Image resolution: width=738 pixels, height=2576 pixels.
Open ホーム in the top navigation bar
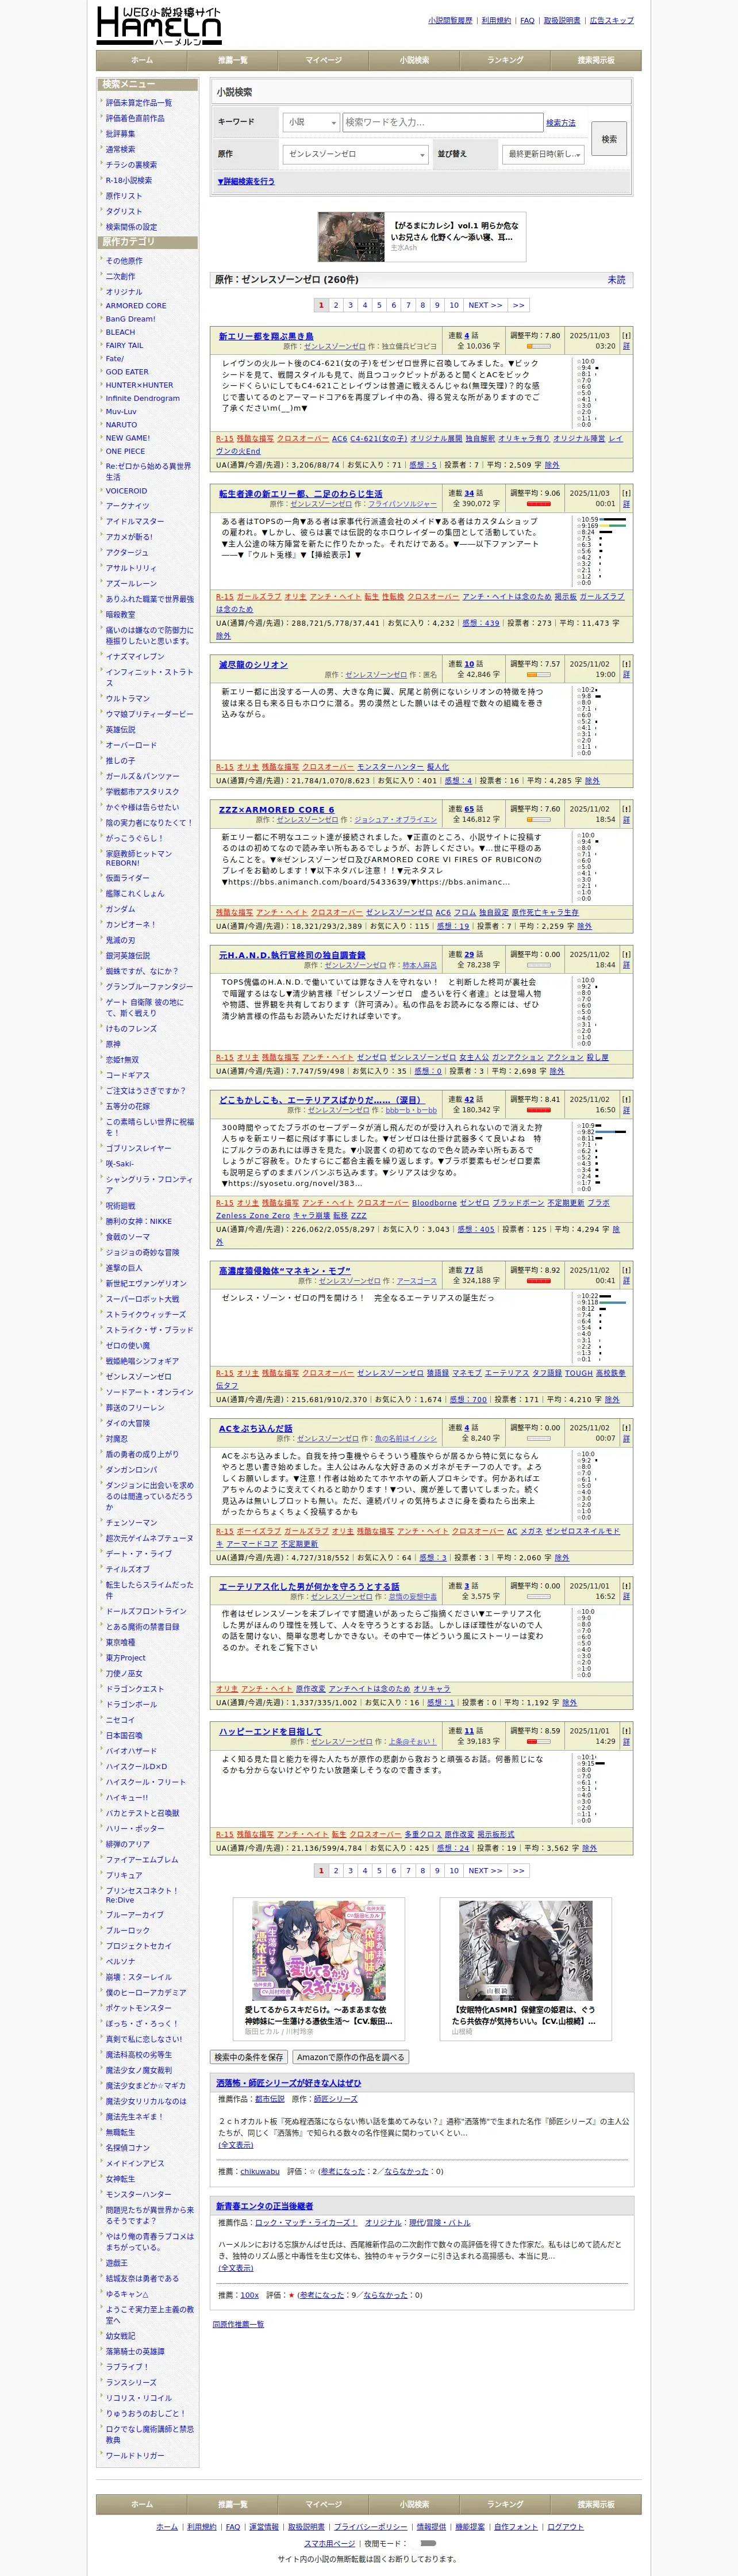[142, 60]
